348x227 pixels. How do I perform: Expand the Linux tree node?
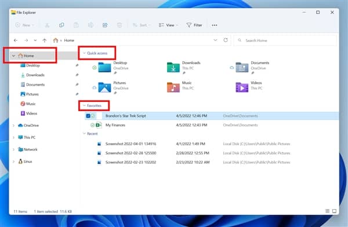point(13,162)
